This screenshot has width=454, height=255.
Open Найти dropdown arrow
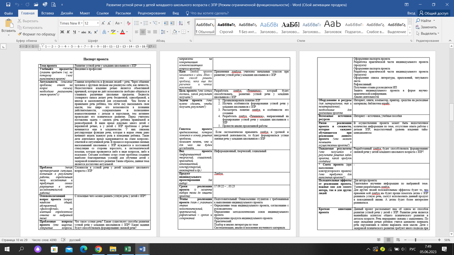click(434, 21)
